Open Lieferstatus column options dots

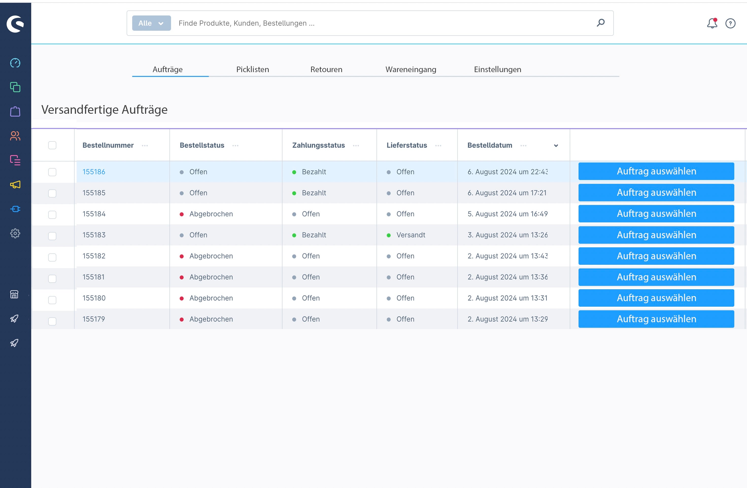click(438, 146)
